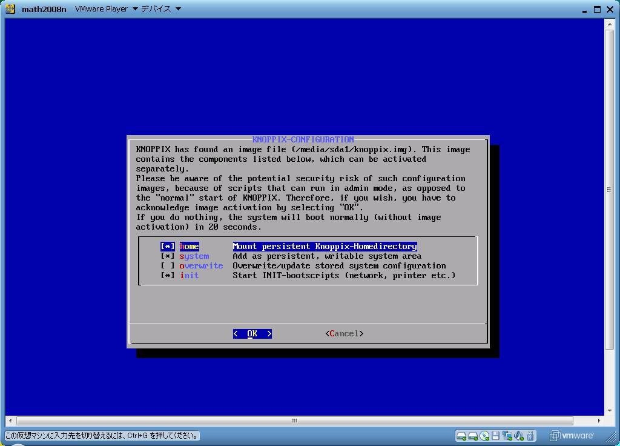The height and width of the screenshot is (446, 620).
Task: Click the horizontal scrollbar left arrow
Action: [10, 421]
